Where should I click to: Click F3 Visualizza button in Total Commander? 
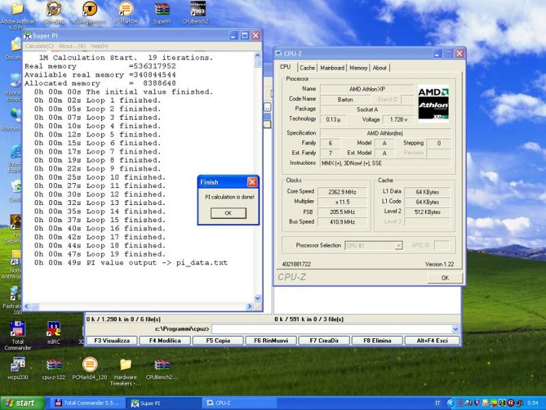click(112, 340)
